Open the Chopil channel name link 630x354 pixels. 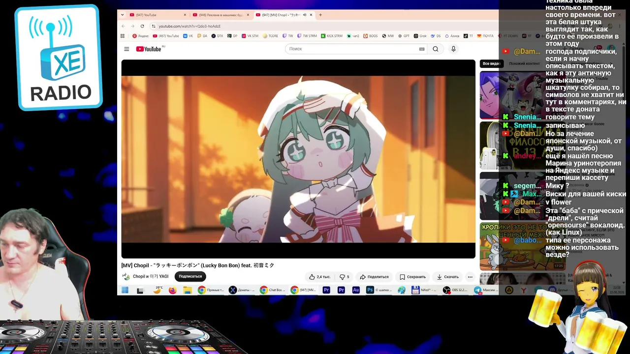(151, 276)
